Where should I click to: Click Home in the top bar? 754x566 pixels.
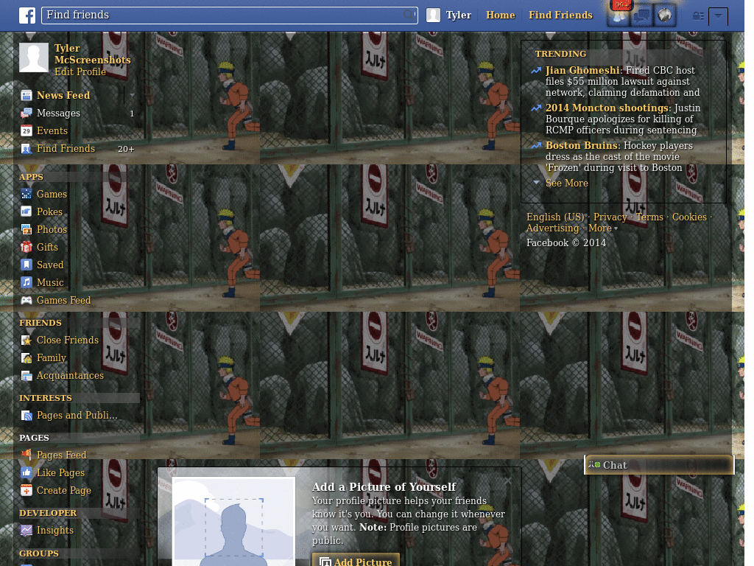pyautogui.click(x=500, y=15)
